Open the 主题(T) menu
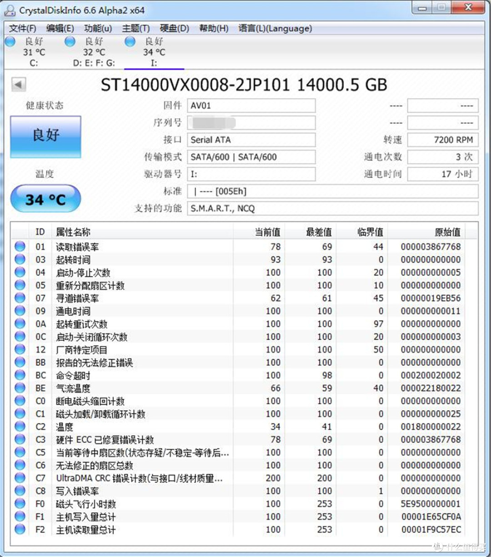The height and width of the screenshot is (557, 491). (136, 28)
